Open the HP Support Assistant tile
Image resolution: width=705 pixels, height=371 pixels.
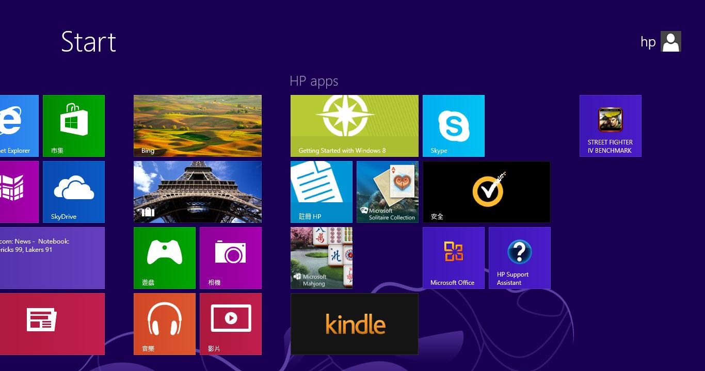coord(519,257)
